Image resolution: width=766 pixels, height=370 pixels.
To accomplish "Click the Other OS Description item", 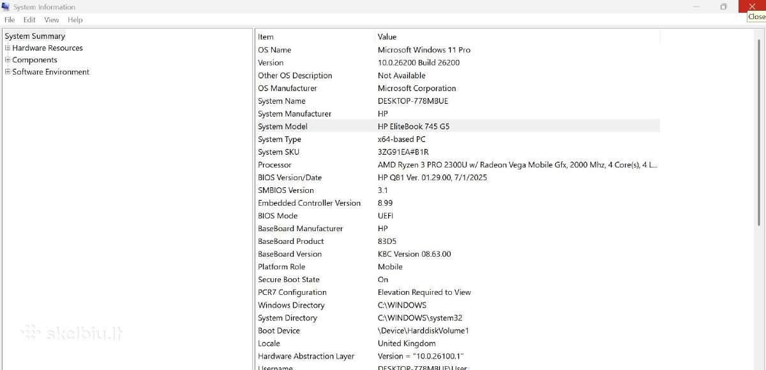I will click(x=295, y=75).
